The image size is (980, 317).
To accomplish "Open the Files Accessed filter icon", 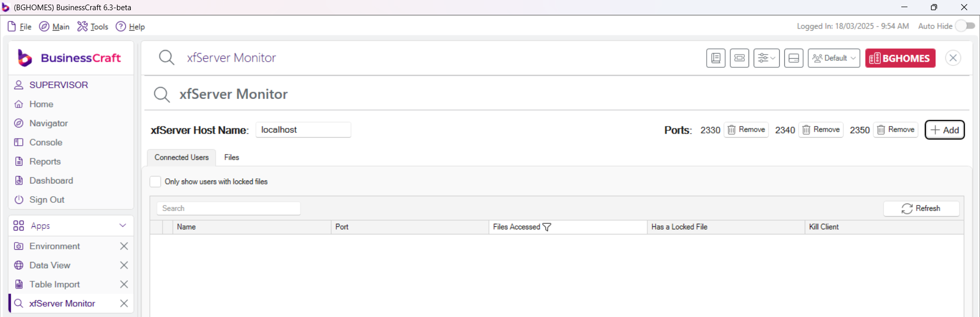I will [547, 227].
